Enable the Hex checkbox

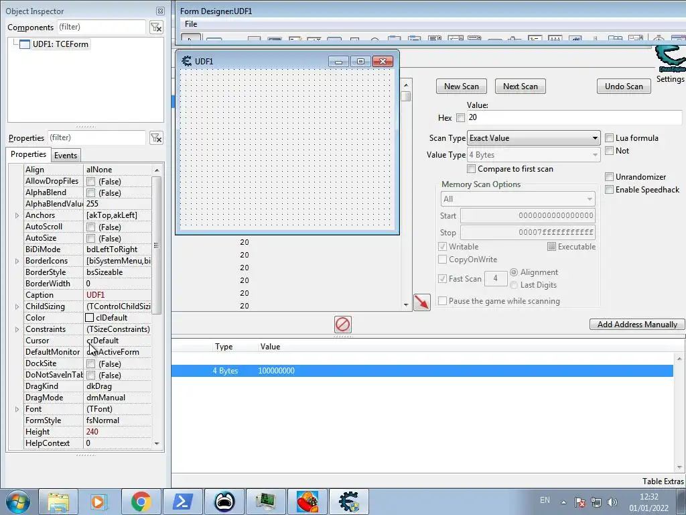460,117
